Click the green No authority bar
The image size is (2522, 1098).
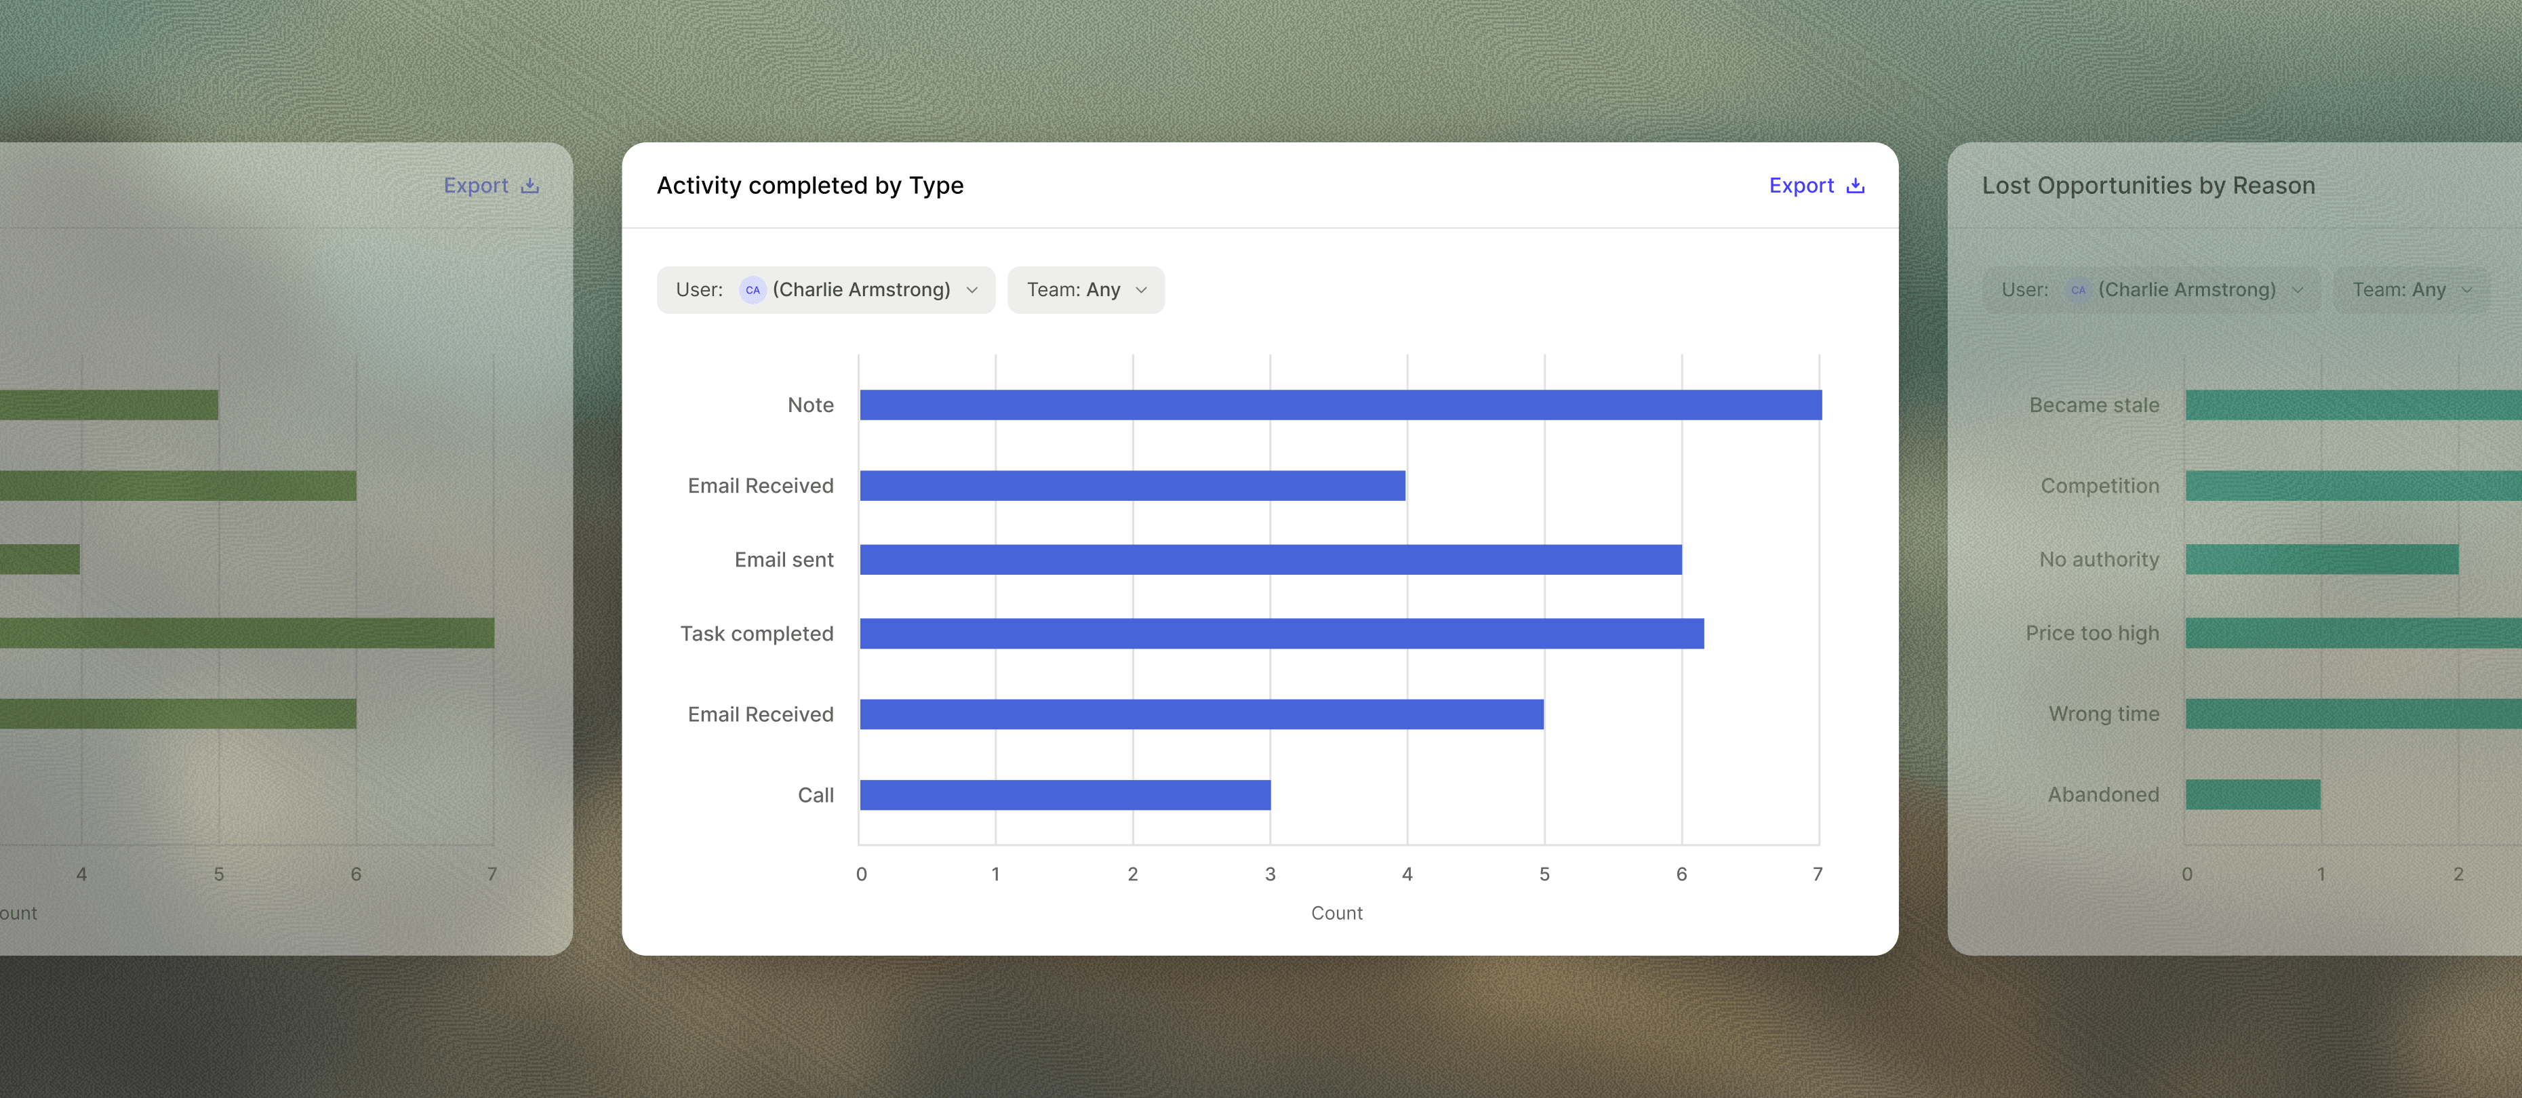2321,560
